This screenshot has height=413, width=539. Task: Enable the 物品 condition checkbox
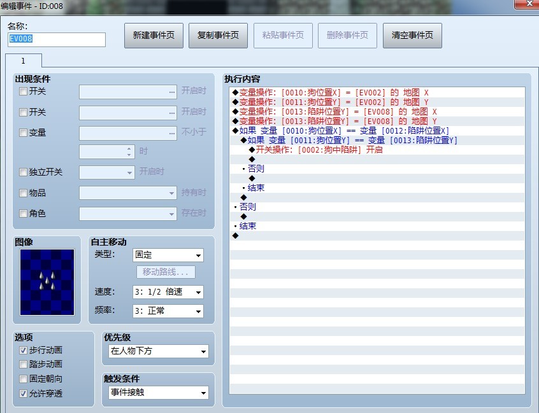23,193
